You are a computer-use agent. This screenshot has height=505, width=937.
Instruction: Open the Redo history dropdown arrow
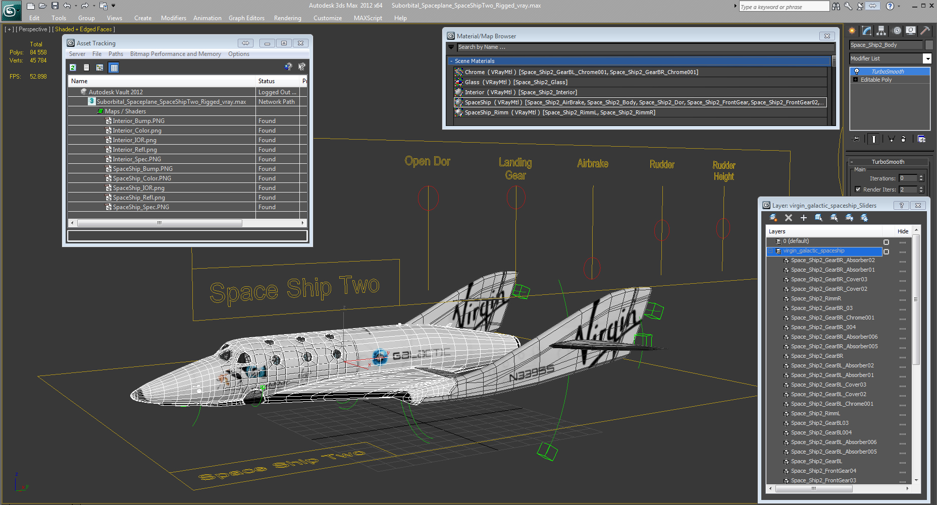pos(94,6)
